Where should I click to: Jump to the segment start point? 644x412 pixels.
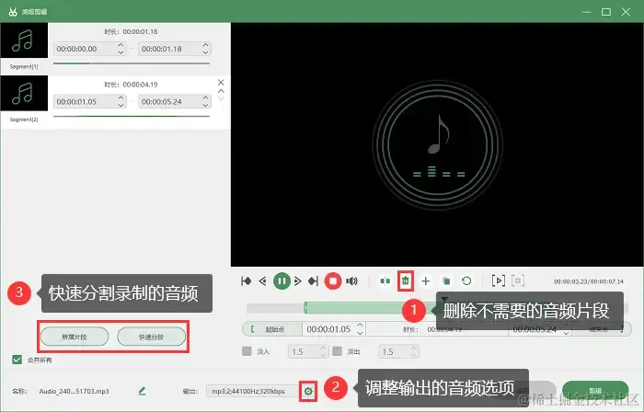click(x=246, y=281)
